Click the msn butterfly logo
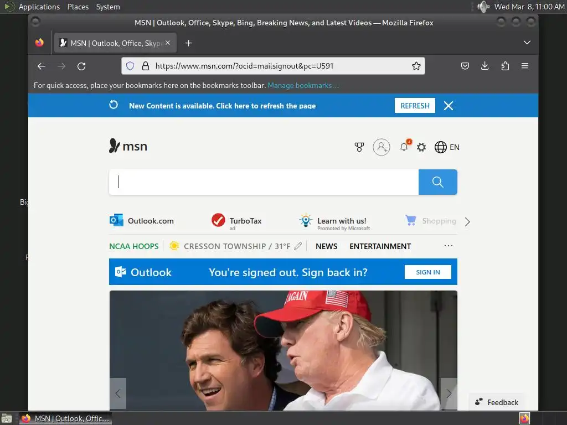 click(x=128, y=146)
